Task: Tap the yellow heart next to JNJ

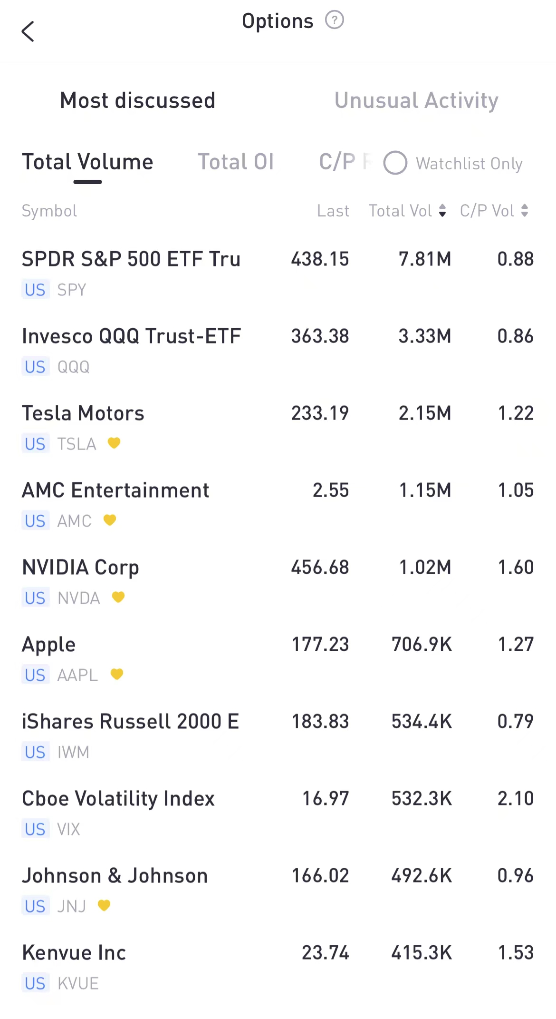Action: click(104, 906)
